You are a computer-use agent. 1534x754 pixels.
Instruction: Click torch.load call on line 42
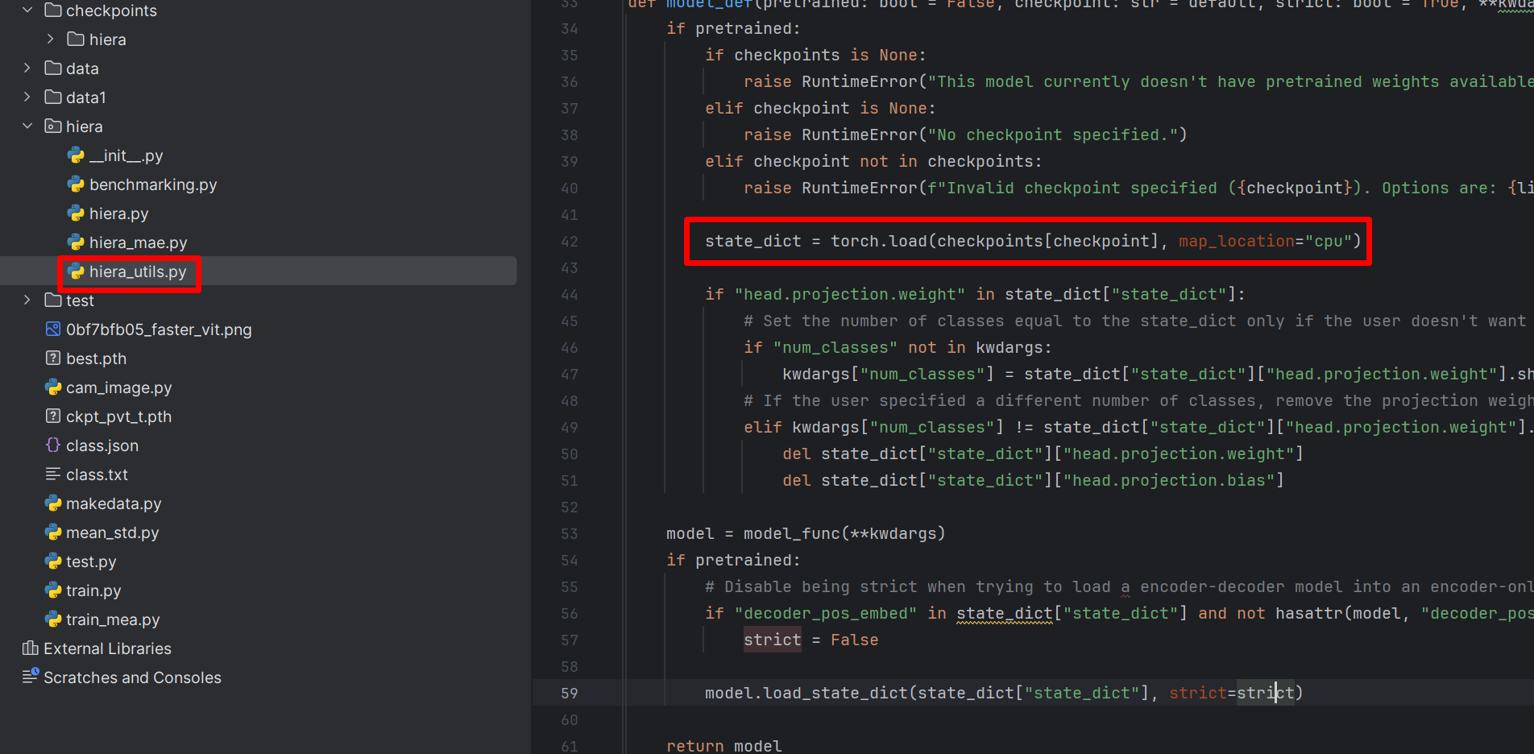tap(879, 241)
